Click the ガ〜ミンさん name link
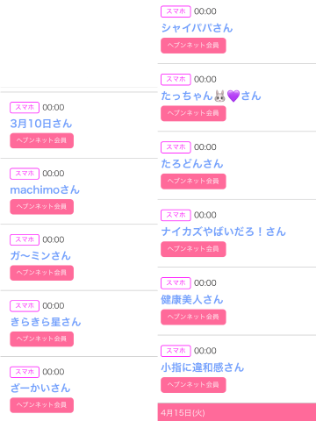 click(x=40, y=256)
